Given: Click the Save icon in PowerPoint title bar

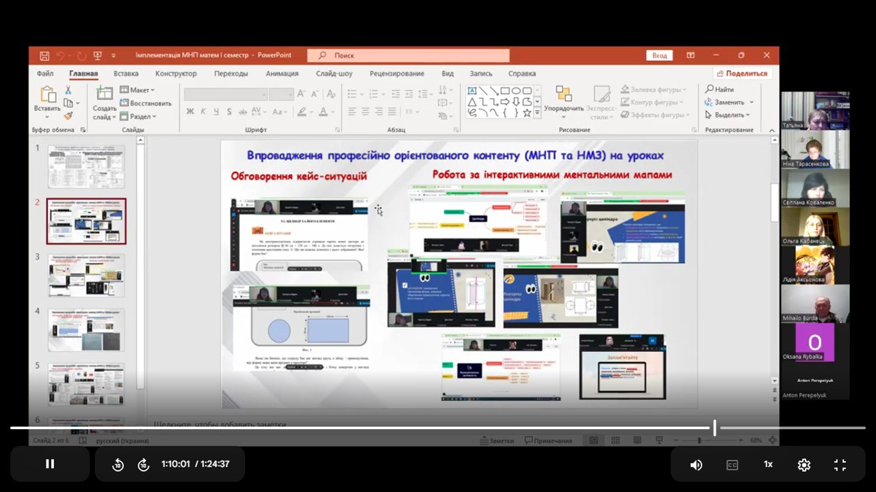Looking at the screenshot, I should 44,55.
